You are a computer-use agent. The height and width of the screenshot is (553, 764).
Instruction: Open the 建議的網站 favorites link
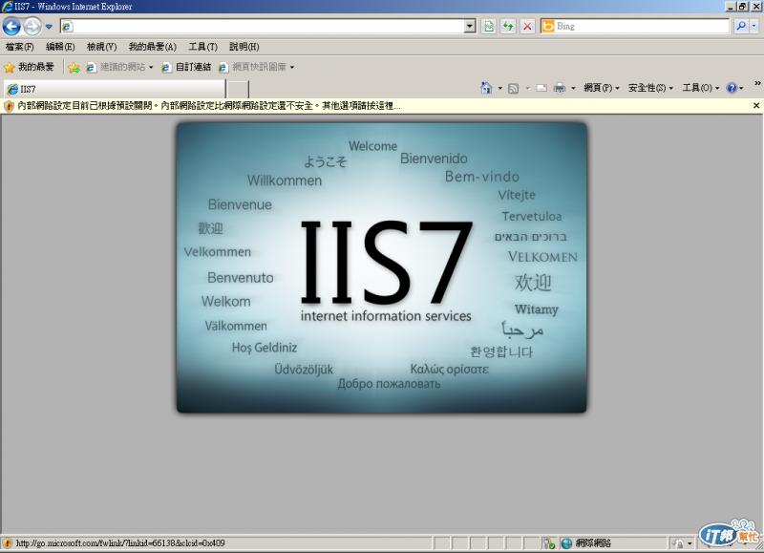(x=119, y=67)
